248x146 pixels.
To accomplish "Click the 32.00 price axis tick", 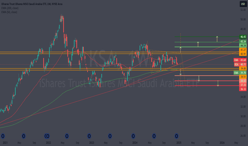I will (243, 107).
